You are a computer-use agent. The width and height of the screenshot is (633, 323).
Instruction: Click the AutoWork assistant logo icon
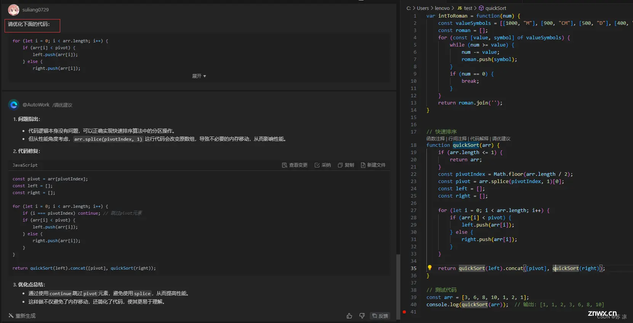click(x=14, y=104)
